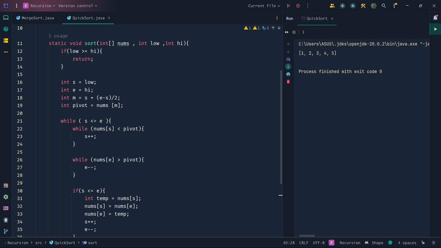Click line number 21 in the gutter
The image size is (441, 248).
[20, 121]
